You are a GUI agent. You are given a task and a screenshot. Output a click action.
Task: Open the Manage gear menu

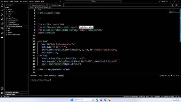click(x=2, y=93)
